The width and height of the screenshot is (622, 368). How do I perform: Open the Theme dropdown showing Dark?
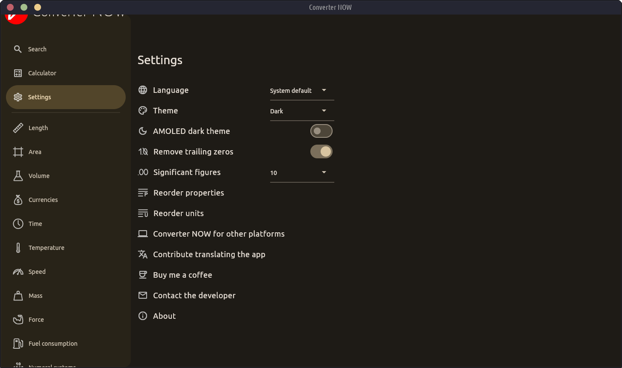click(x=302, y=111)
